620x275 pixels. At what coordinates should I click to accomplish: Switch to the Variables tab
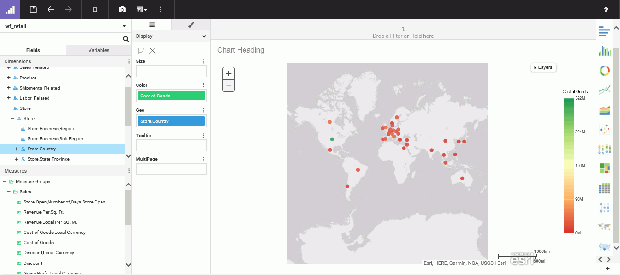click(x=99, y=50)
